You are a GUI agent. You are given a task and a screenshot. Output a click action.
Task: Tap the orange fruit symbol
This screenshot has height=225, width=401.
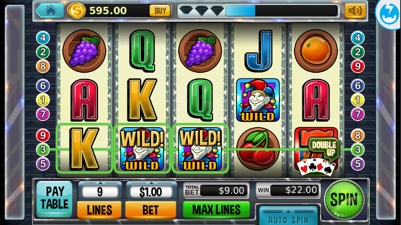tap(316, 51)
